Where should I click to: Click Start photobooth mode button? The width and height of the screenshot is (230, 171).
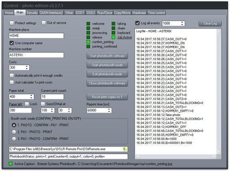[107, 65]
